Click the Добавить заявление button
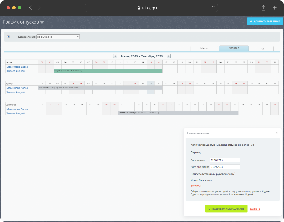This screenshot has width=284, height=222. click(265, 21)
